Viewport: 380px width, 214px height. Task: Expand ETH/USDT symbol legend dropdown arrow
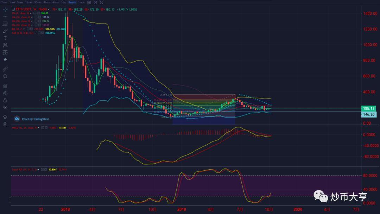49,10
